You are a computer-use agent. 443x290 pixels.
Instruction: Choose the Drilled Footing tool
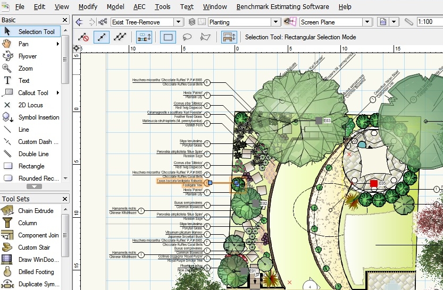[36, 272]
